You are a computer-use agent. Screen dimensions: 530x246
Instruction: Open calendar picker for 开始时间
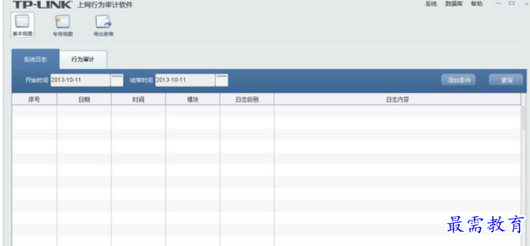[117, 80]
